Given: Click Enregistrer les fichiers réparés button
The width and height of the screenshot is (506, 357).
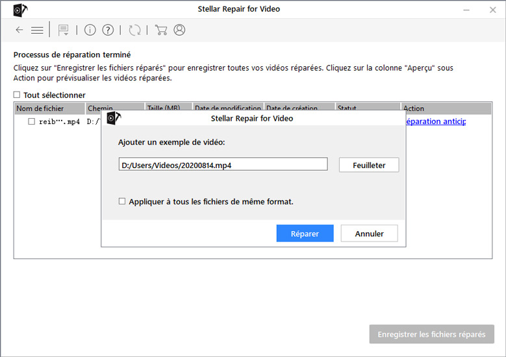Looking at the screenshot, I should (x=431, y=334).
